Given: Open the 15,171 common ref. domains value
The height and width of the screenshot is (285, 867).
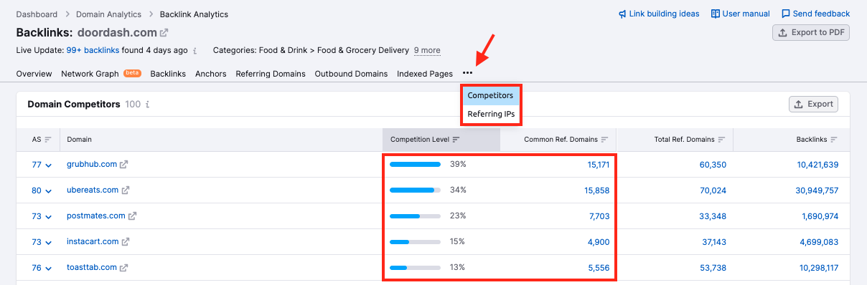Looking at the screenshot, I should [598, 165].
